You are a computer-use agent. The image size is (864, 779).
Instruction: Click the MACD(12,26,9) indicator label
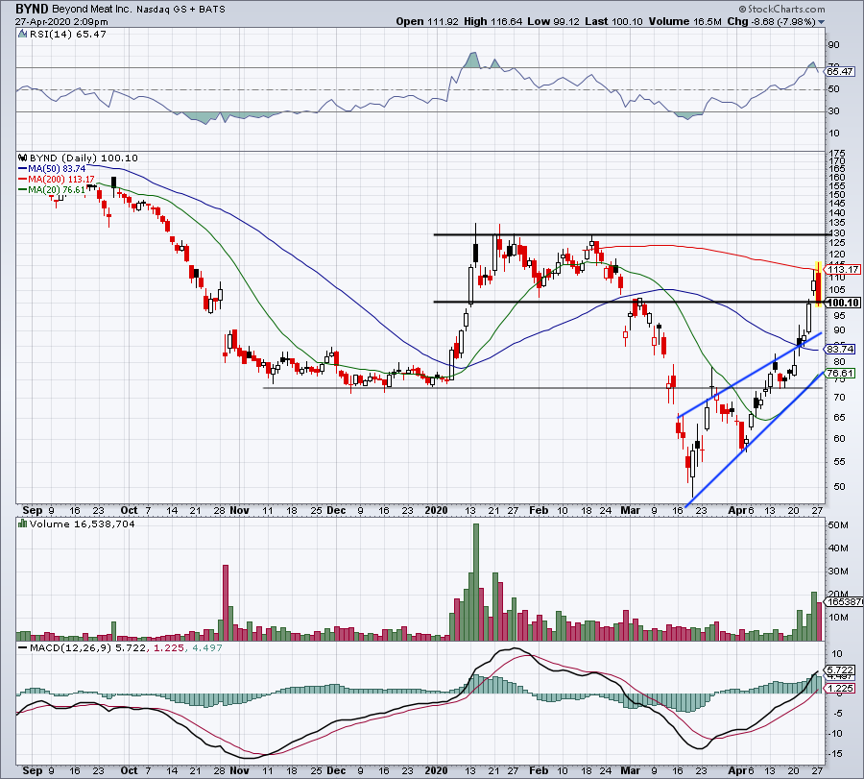71,647
